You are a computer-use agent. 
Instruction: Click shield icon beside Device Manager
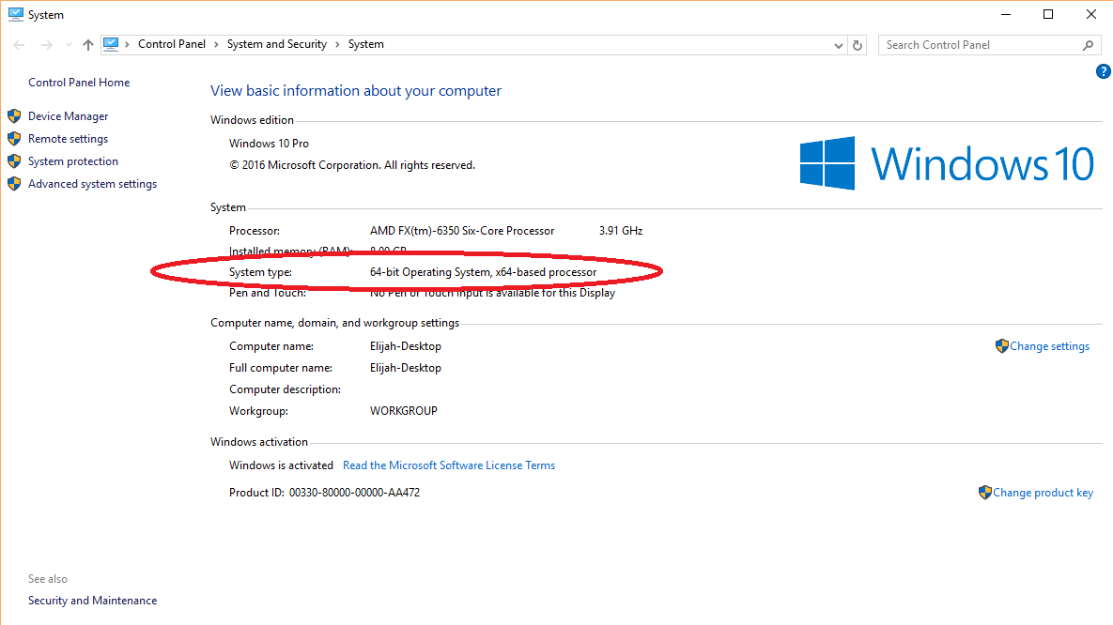[14, 116]
